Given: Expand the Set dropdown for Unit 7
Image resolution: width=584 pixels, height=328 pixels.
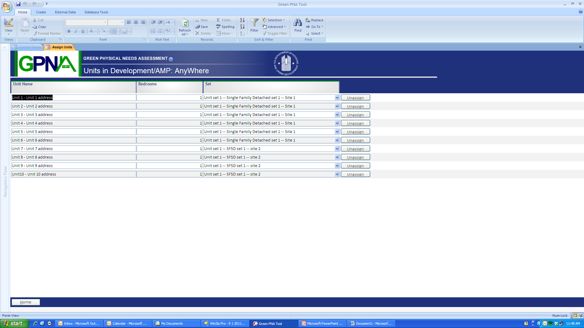Looking at the screenshot, I should coord(337,149).
